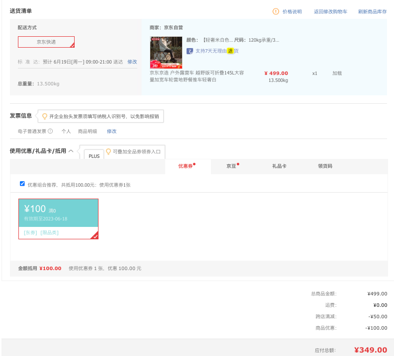
Task: Click 加载 status text in product row
Action: coord(337,73)
